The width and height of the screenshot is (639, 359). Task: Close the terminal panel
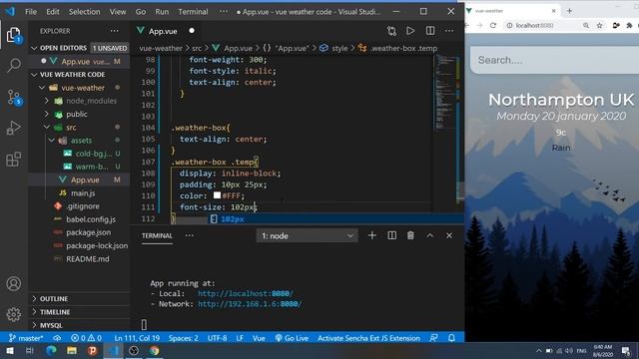coord(449,235)
